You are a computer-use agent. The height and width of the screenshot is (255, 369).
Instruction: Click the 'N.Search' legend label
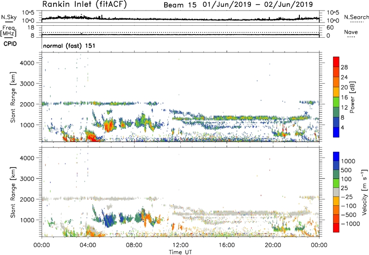[356, 17]
